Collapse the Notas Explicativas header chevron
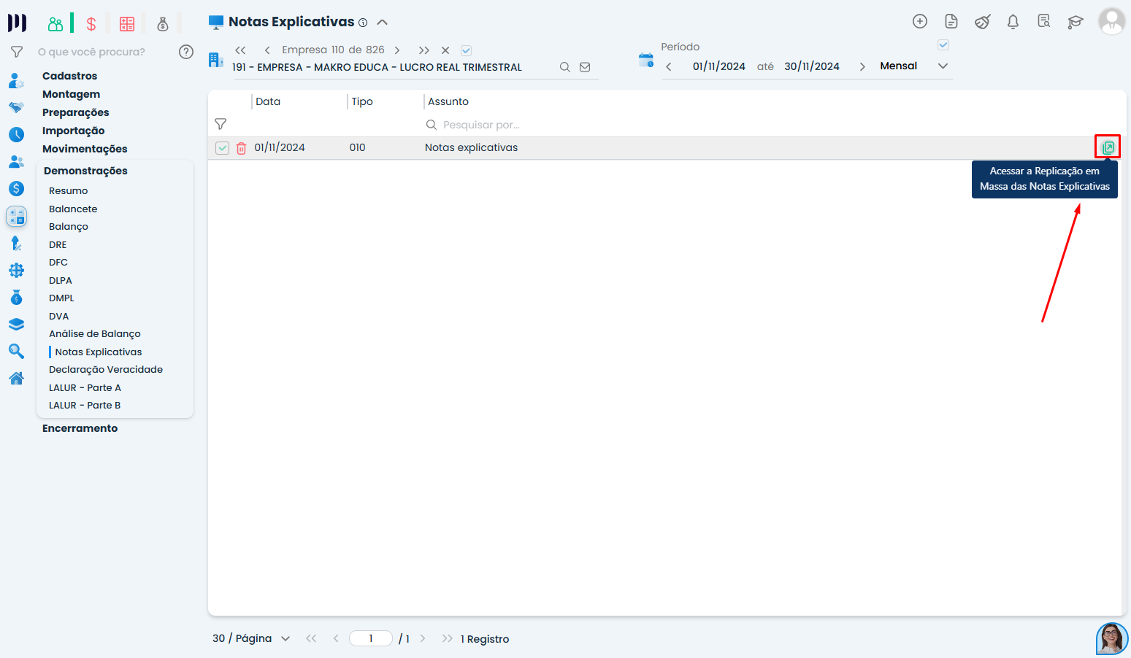The image size is (1131, 658). [x=382, y=23]
